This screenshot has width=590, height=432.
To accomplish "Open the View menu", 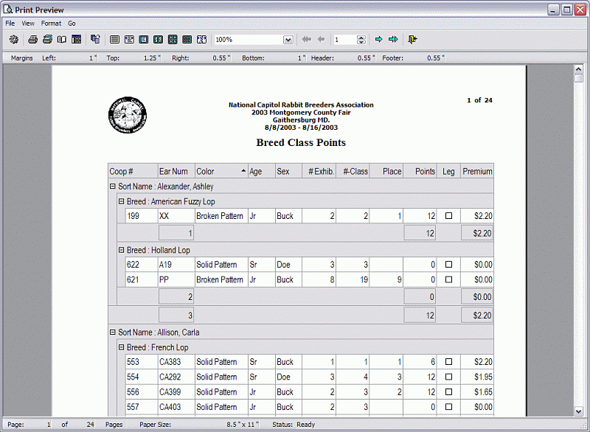I will pos(28,24).
